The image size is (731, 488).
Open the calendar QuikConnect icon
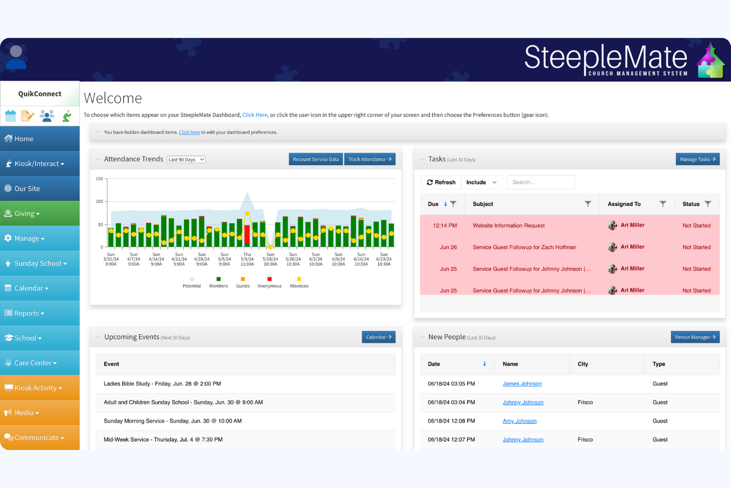tap(10, 116)
